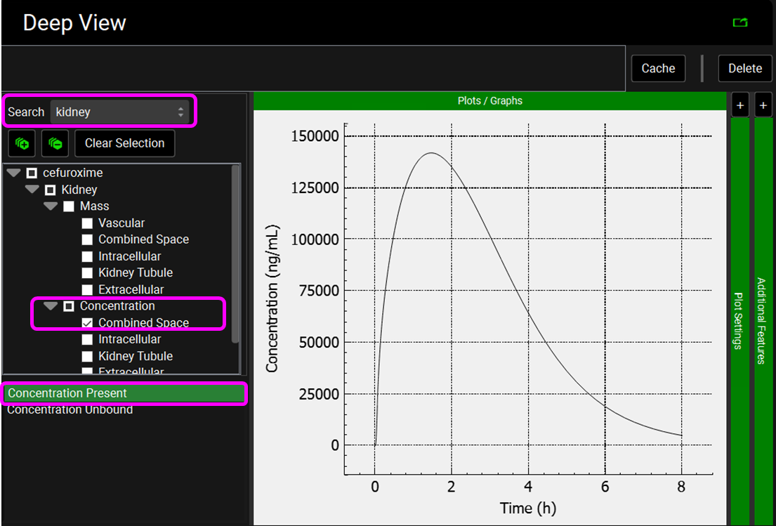
Task: Click the green collapse-all tree icon
Action: (x=55, y=143)
